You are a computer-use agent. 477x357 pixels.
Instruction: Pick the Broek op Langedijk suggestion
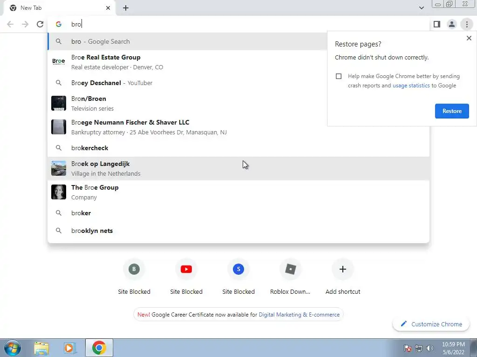click(238, 168)
